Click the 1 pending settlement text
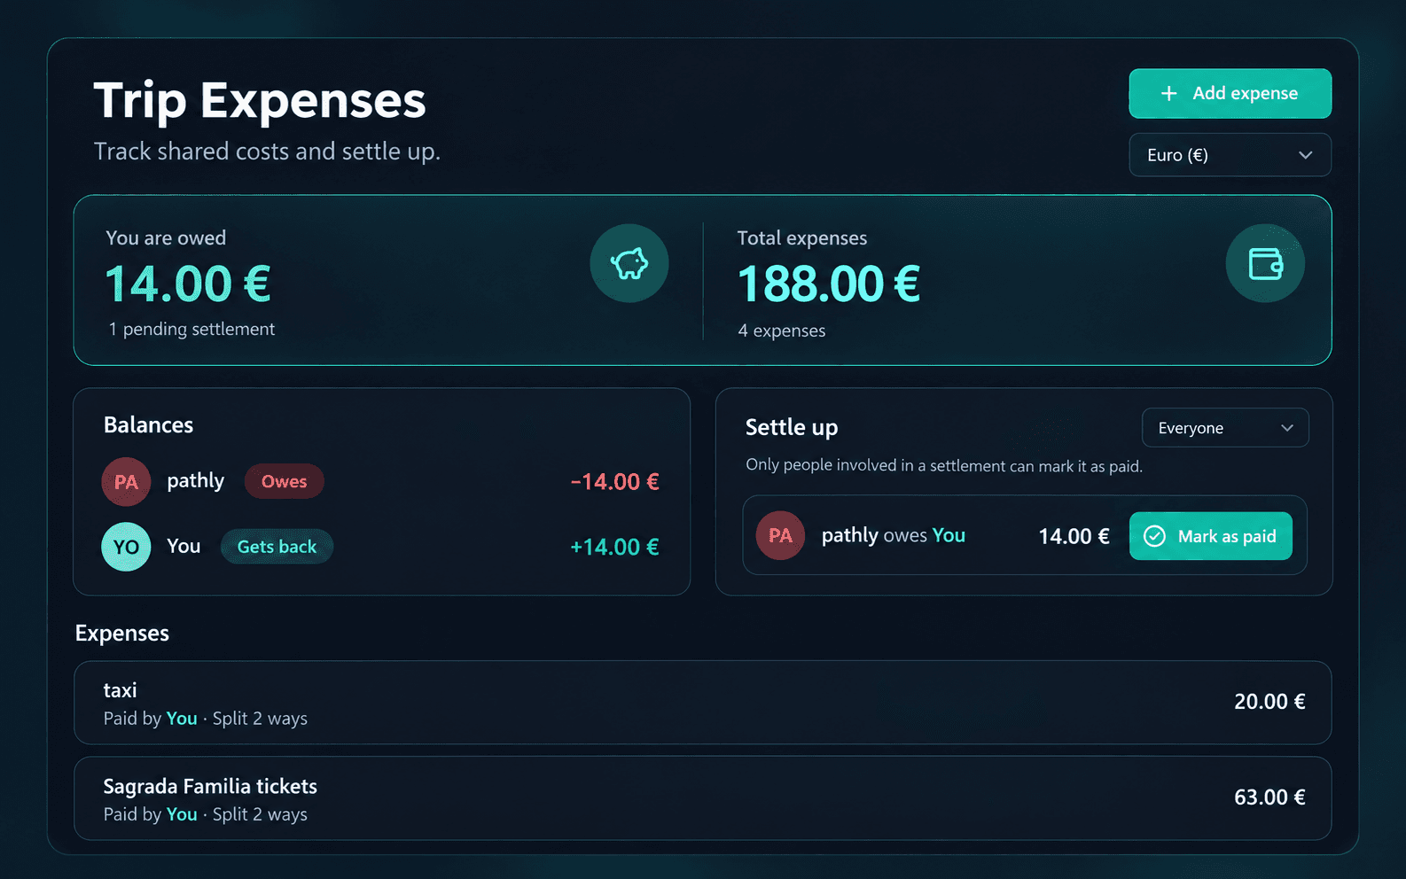 [x=191, y=329]
